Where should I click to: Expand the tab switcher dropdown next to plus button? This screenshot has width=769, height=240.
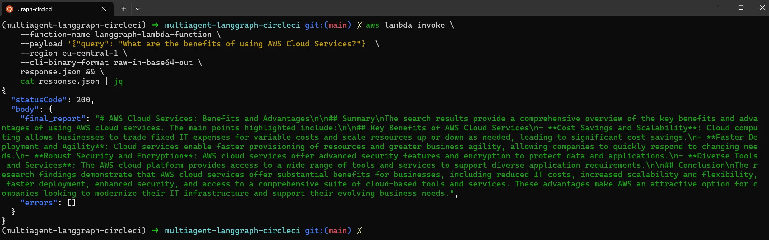(138, 9)
